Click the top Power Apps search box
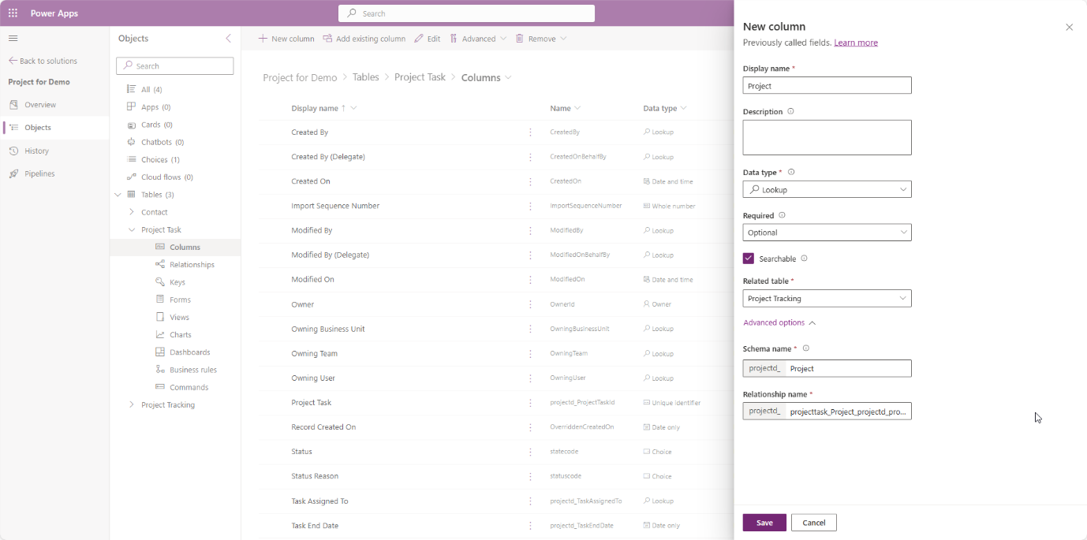The image size is (1087, 540). (x=466, y=13)
